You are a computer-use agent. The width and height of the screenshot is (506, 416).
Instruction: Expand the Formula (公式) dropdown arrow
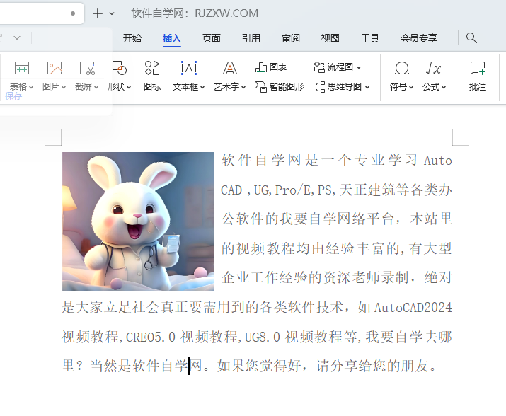444,88
